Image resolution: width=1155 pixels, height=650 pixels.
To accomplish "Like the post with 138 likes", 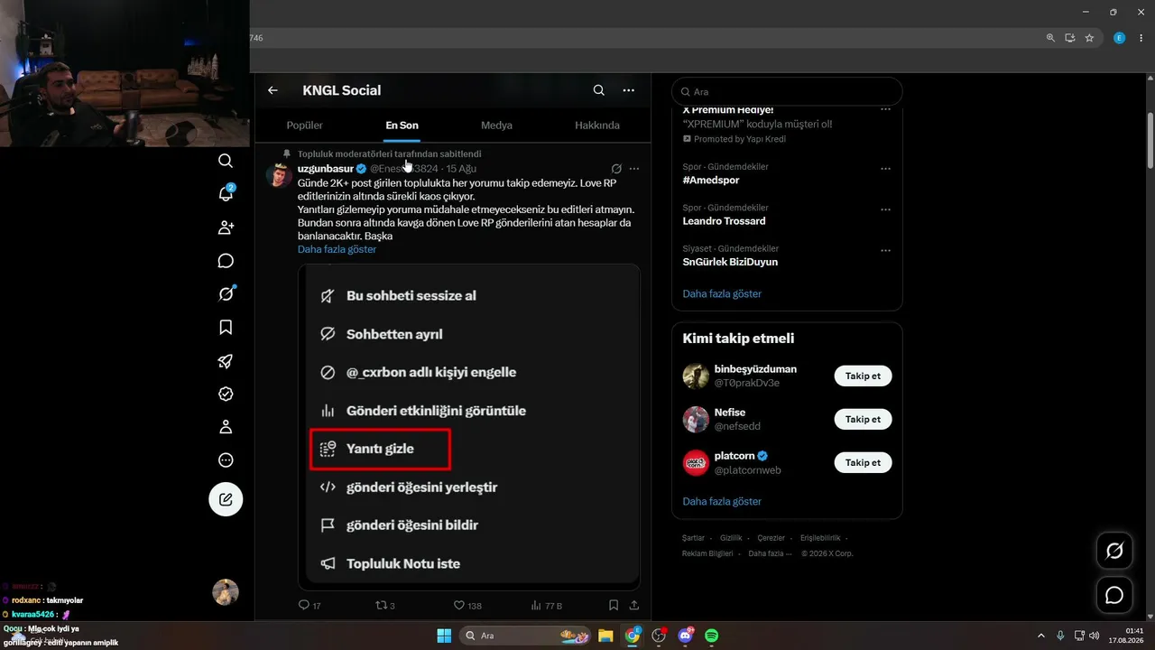I will [x=467, y=606].
